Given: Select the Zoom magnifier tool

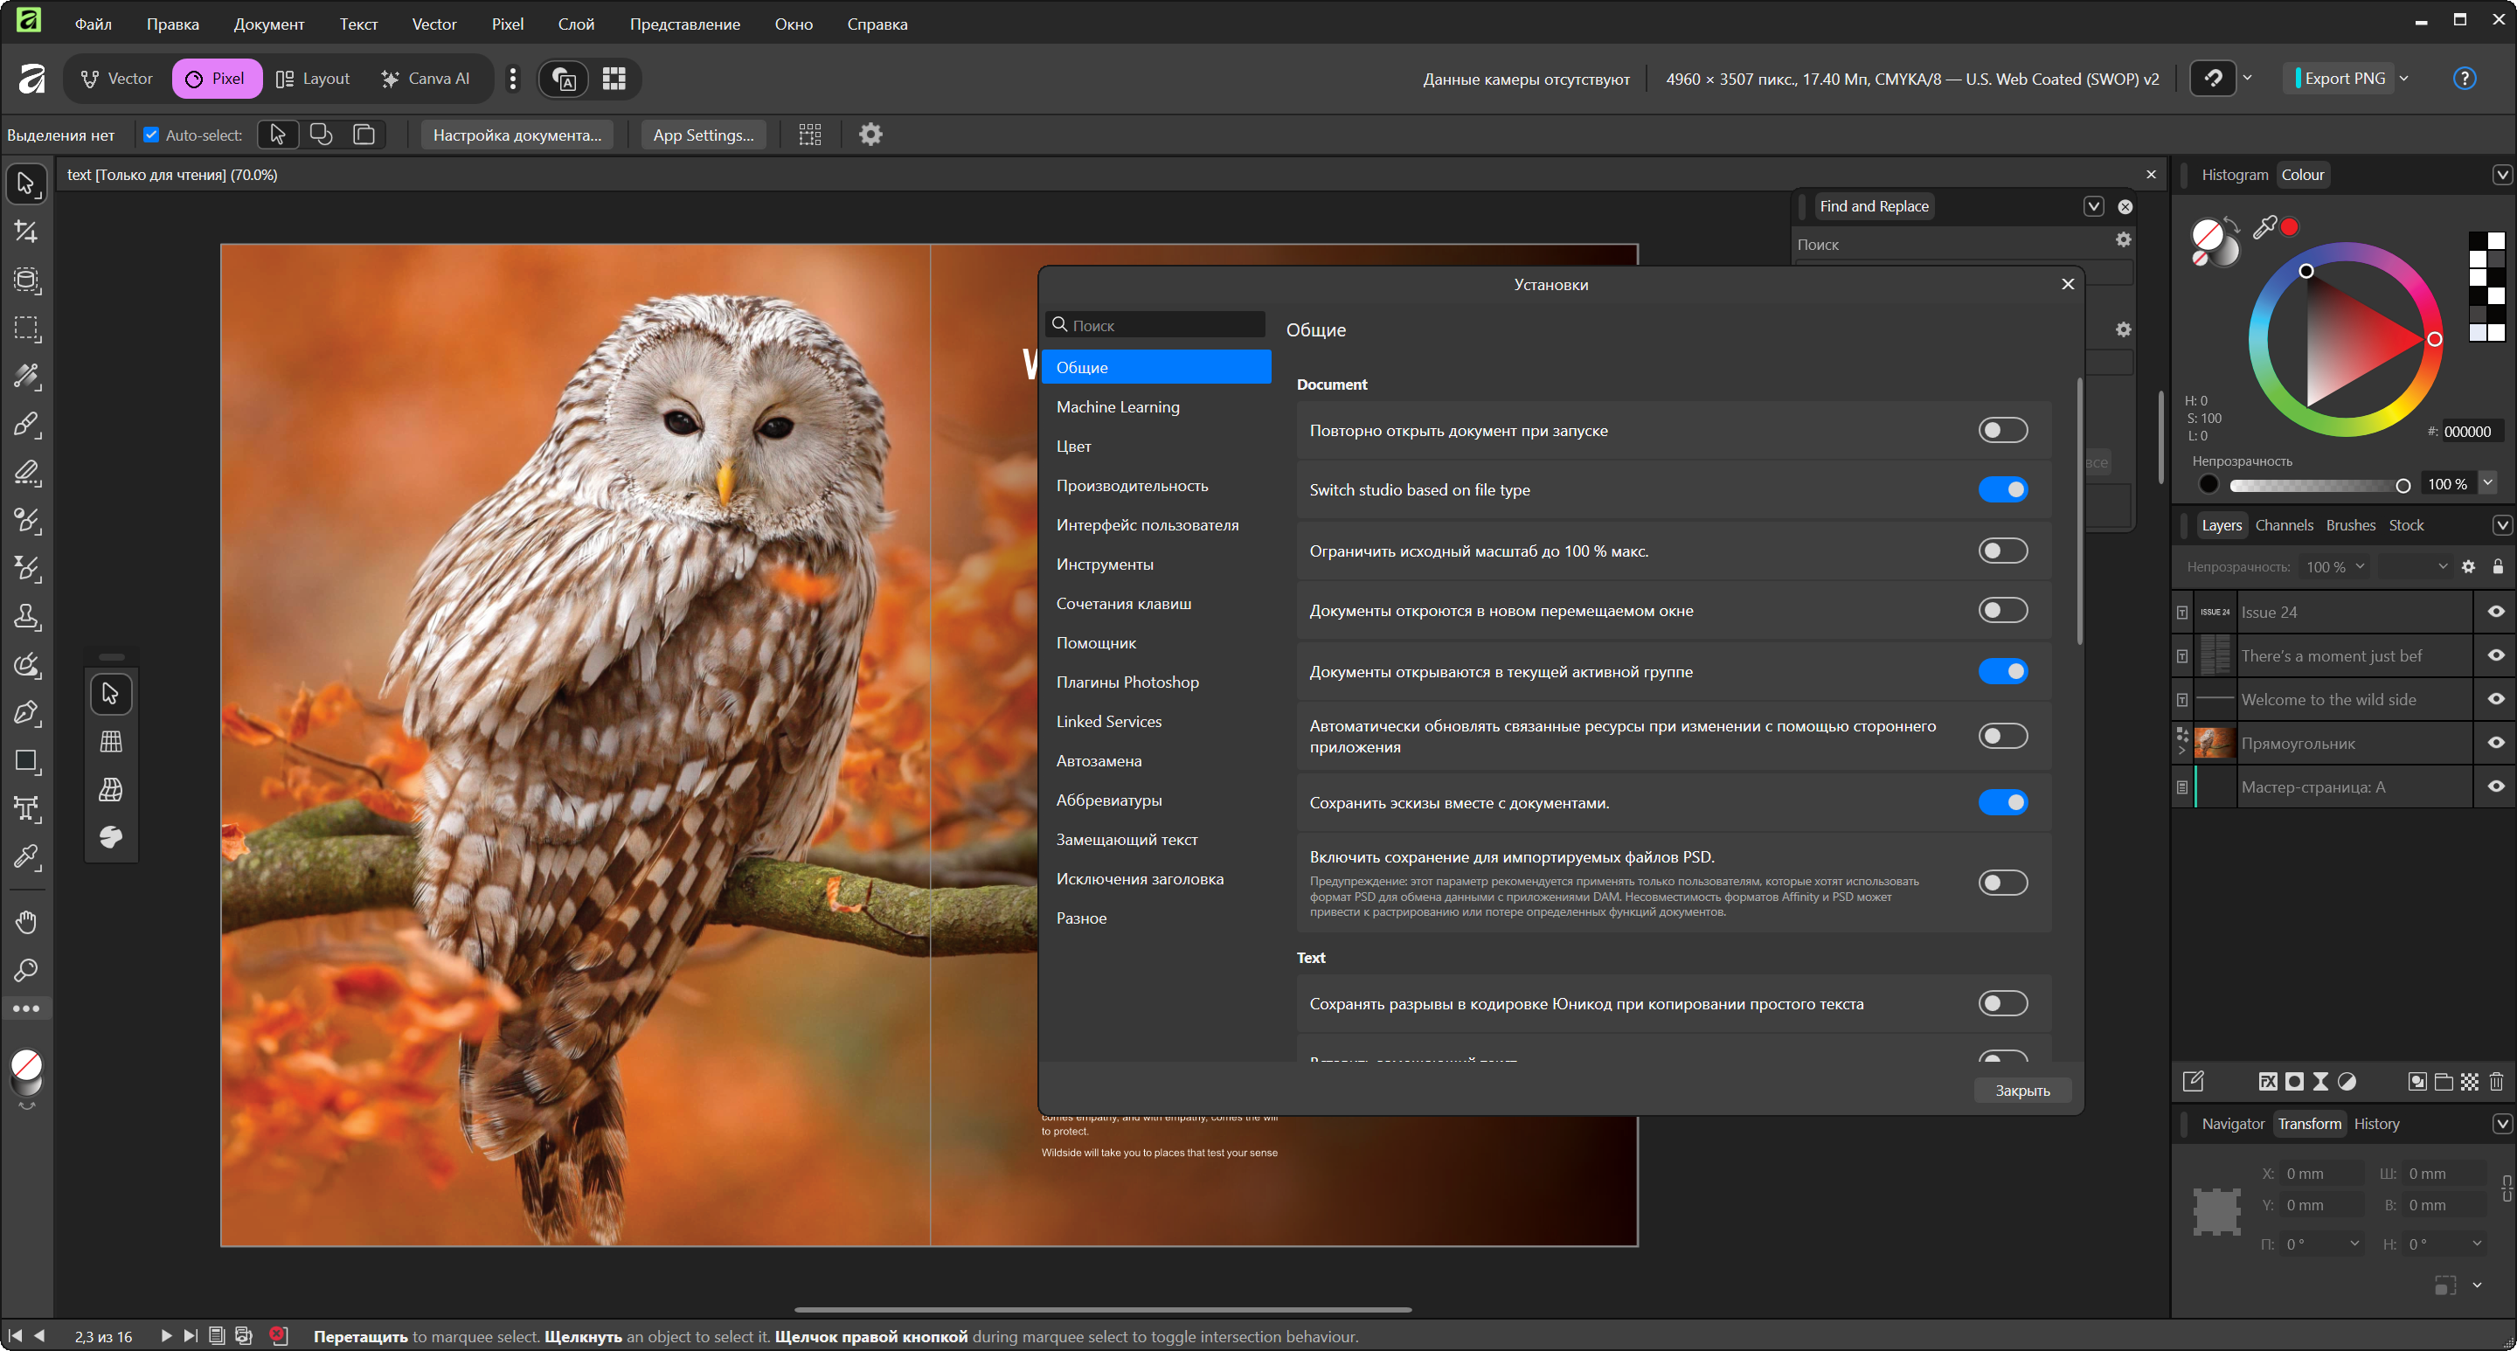Looking at the screenshot, I should (26, 970).
